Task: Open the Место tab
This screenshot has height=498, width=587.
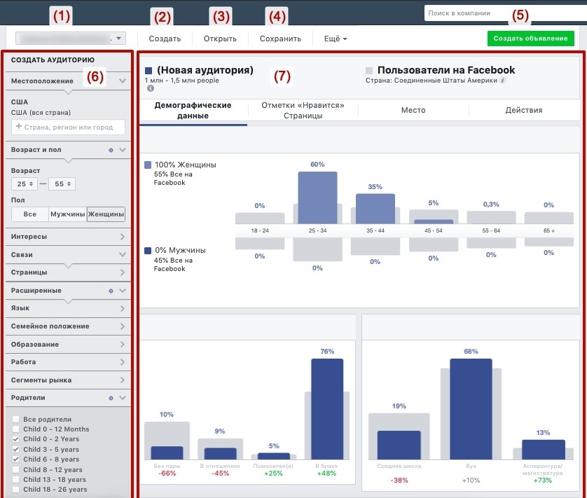Action: click(x=413, y=110)
